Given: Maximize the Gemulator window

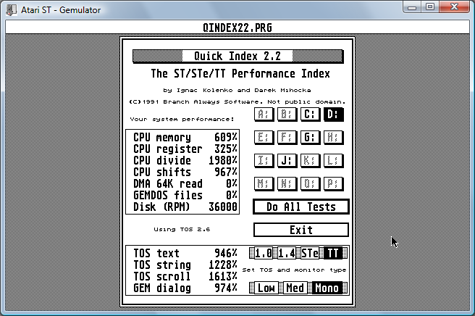Looking at the screenshot, I should (430, 7).
